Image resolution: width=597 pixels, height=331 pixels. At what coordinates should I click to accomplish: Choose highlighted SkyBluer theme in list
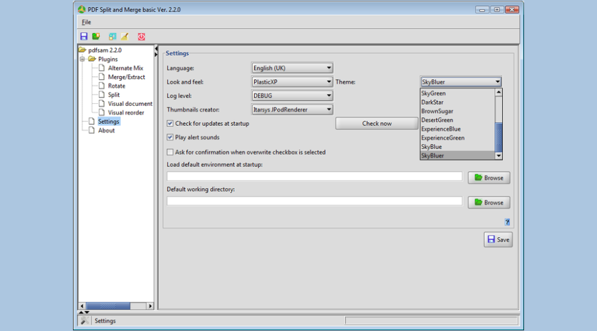457,156
